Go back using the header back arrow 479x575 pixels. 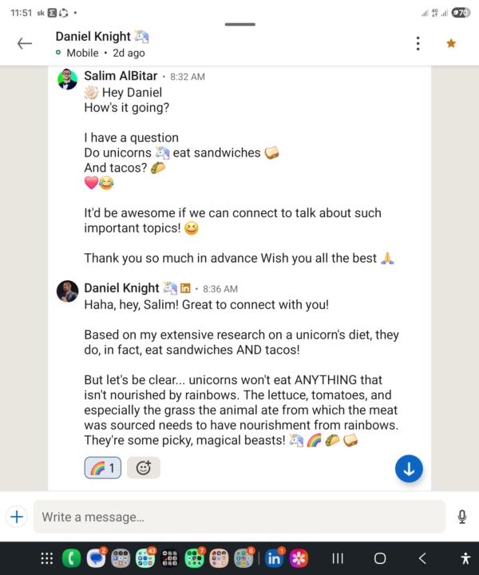click(25, 44)
